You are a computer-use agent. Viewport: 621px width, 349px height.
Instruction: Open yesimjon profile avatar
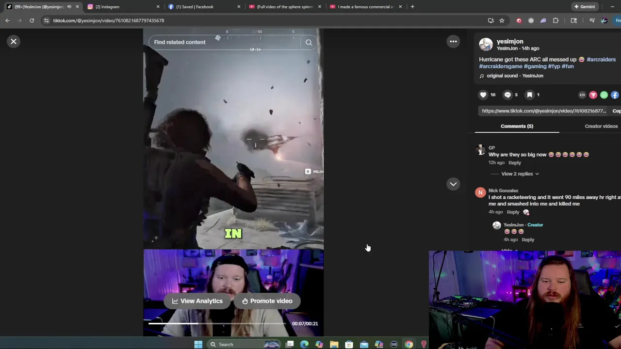(x=486, y=45)
